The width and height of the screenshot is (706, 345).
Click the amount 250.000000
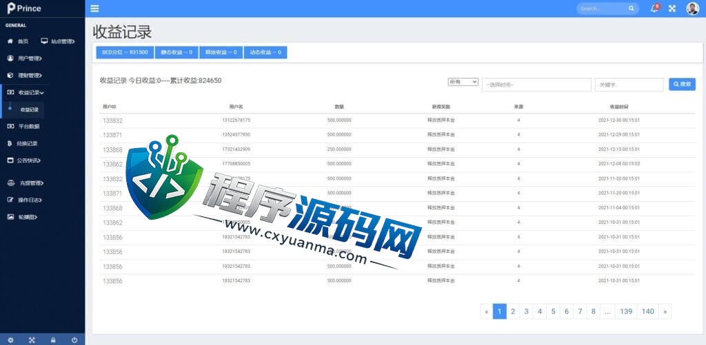339,149
